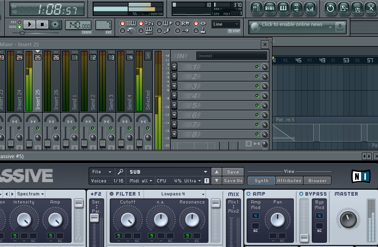The width and height of the screenshot is (378, 247).
Task: Click the Undo circular arrow icon
Action: (330, 8)
